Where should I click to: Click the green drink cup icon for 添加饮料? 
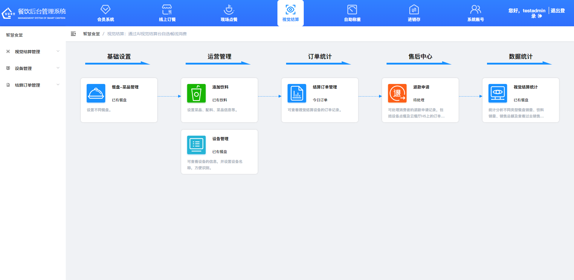pyautogui.click(x=196, y=93)
